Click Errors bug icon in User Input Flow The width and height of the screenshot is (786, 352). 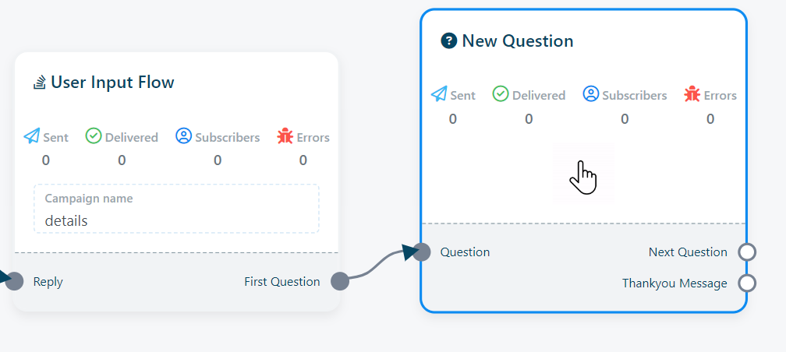pyautogui.click(x=285, y=136)
